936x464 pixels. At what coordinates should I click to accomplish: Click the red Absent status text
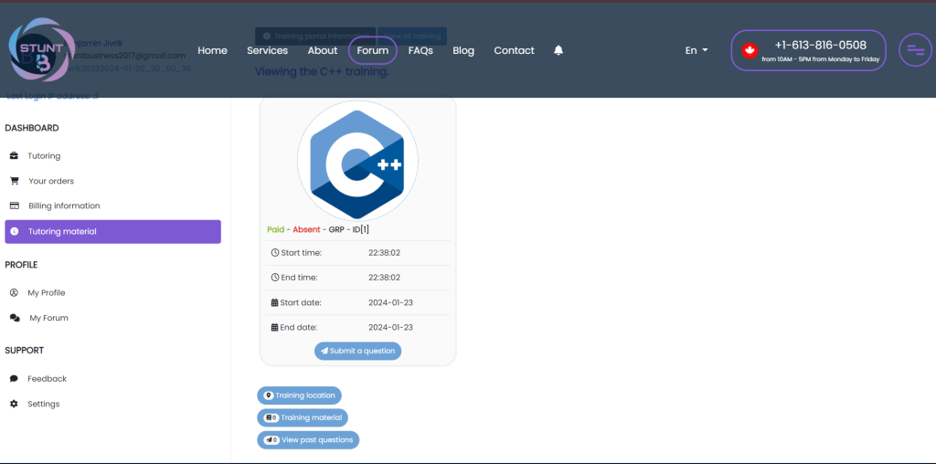(x=306, y=229)
